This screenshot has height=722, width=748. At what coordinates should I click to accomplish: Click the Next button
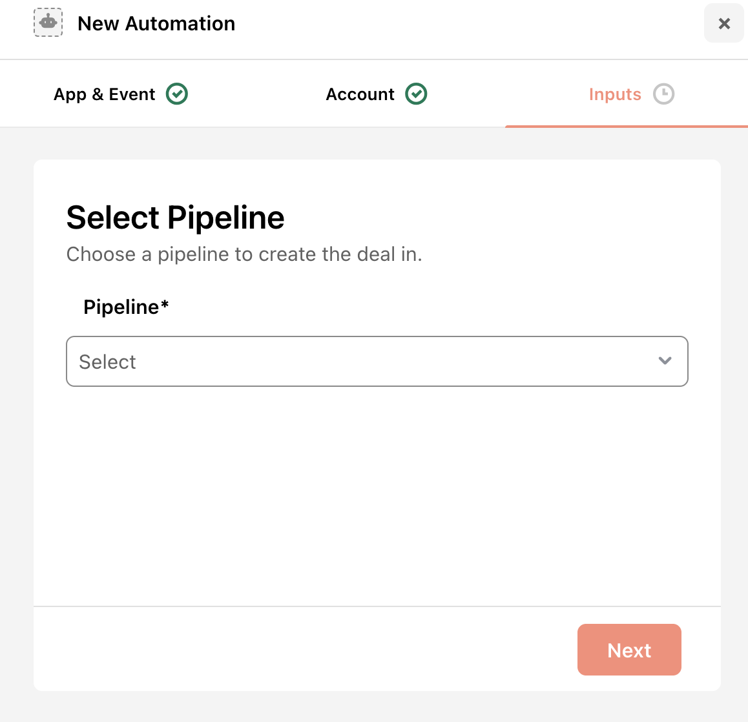pyautogui.click(x=629, y=650)
